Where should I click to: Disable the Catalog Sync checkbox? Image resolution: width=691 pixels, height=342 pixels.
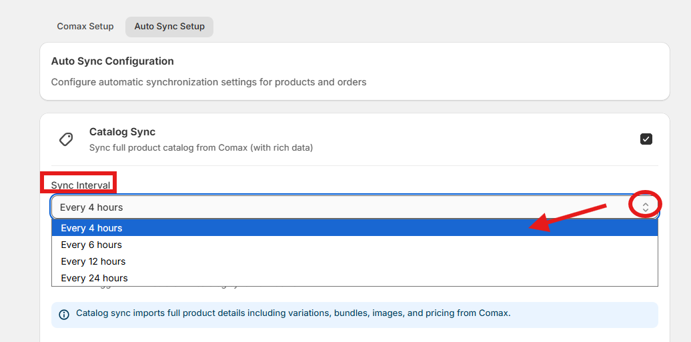coord(646,139)
